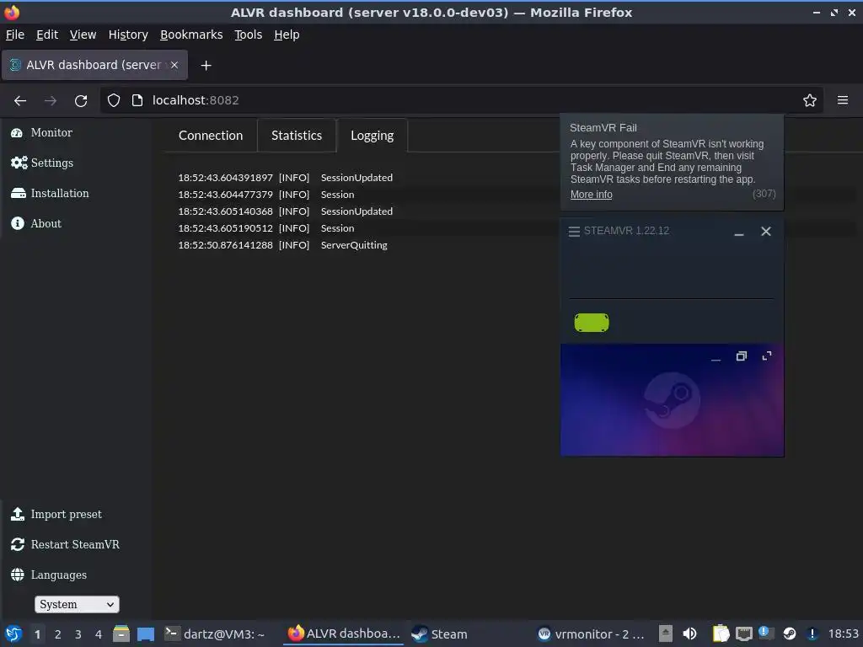
Task: Click the removable media eject tray icon
Action: 666,634
